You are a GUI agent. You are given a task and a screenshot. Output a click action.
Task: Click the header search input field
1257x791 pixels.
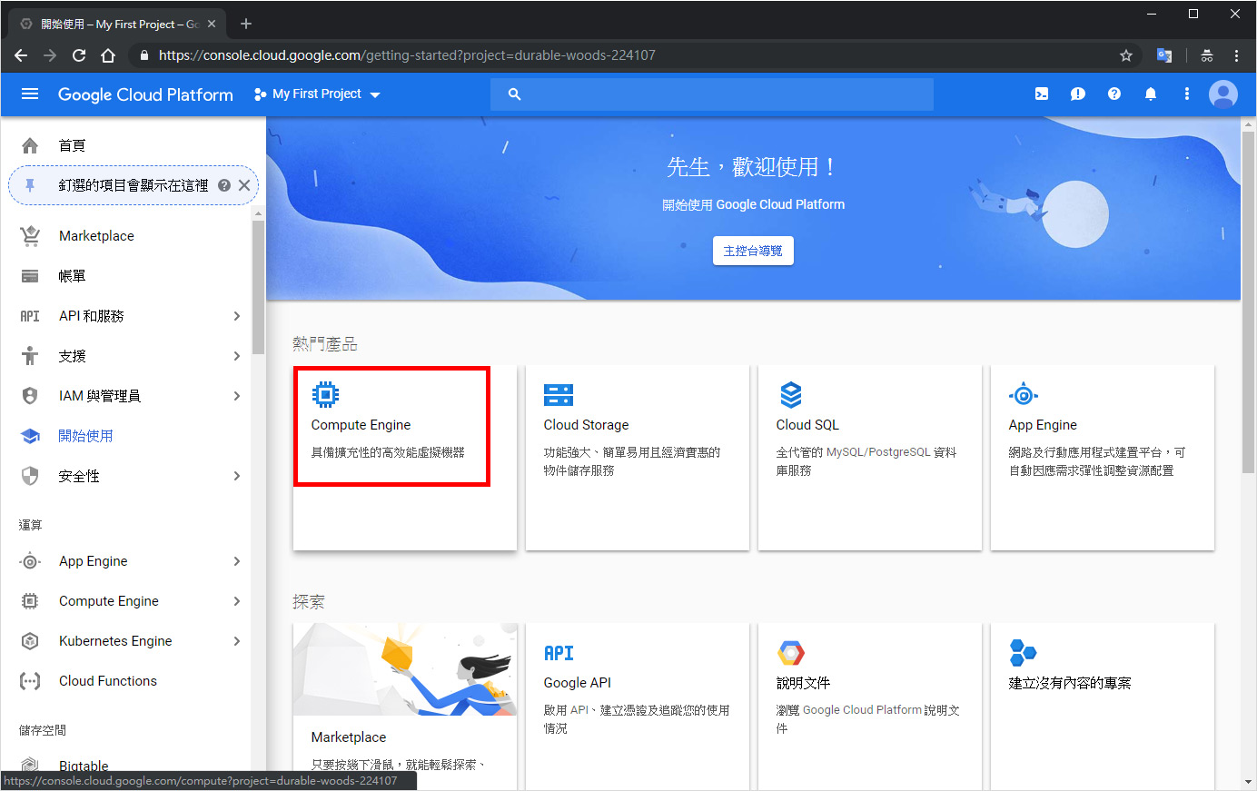[x=712, y=94]
